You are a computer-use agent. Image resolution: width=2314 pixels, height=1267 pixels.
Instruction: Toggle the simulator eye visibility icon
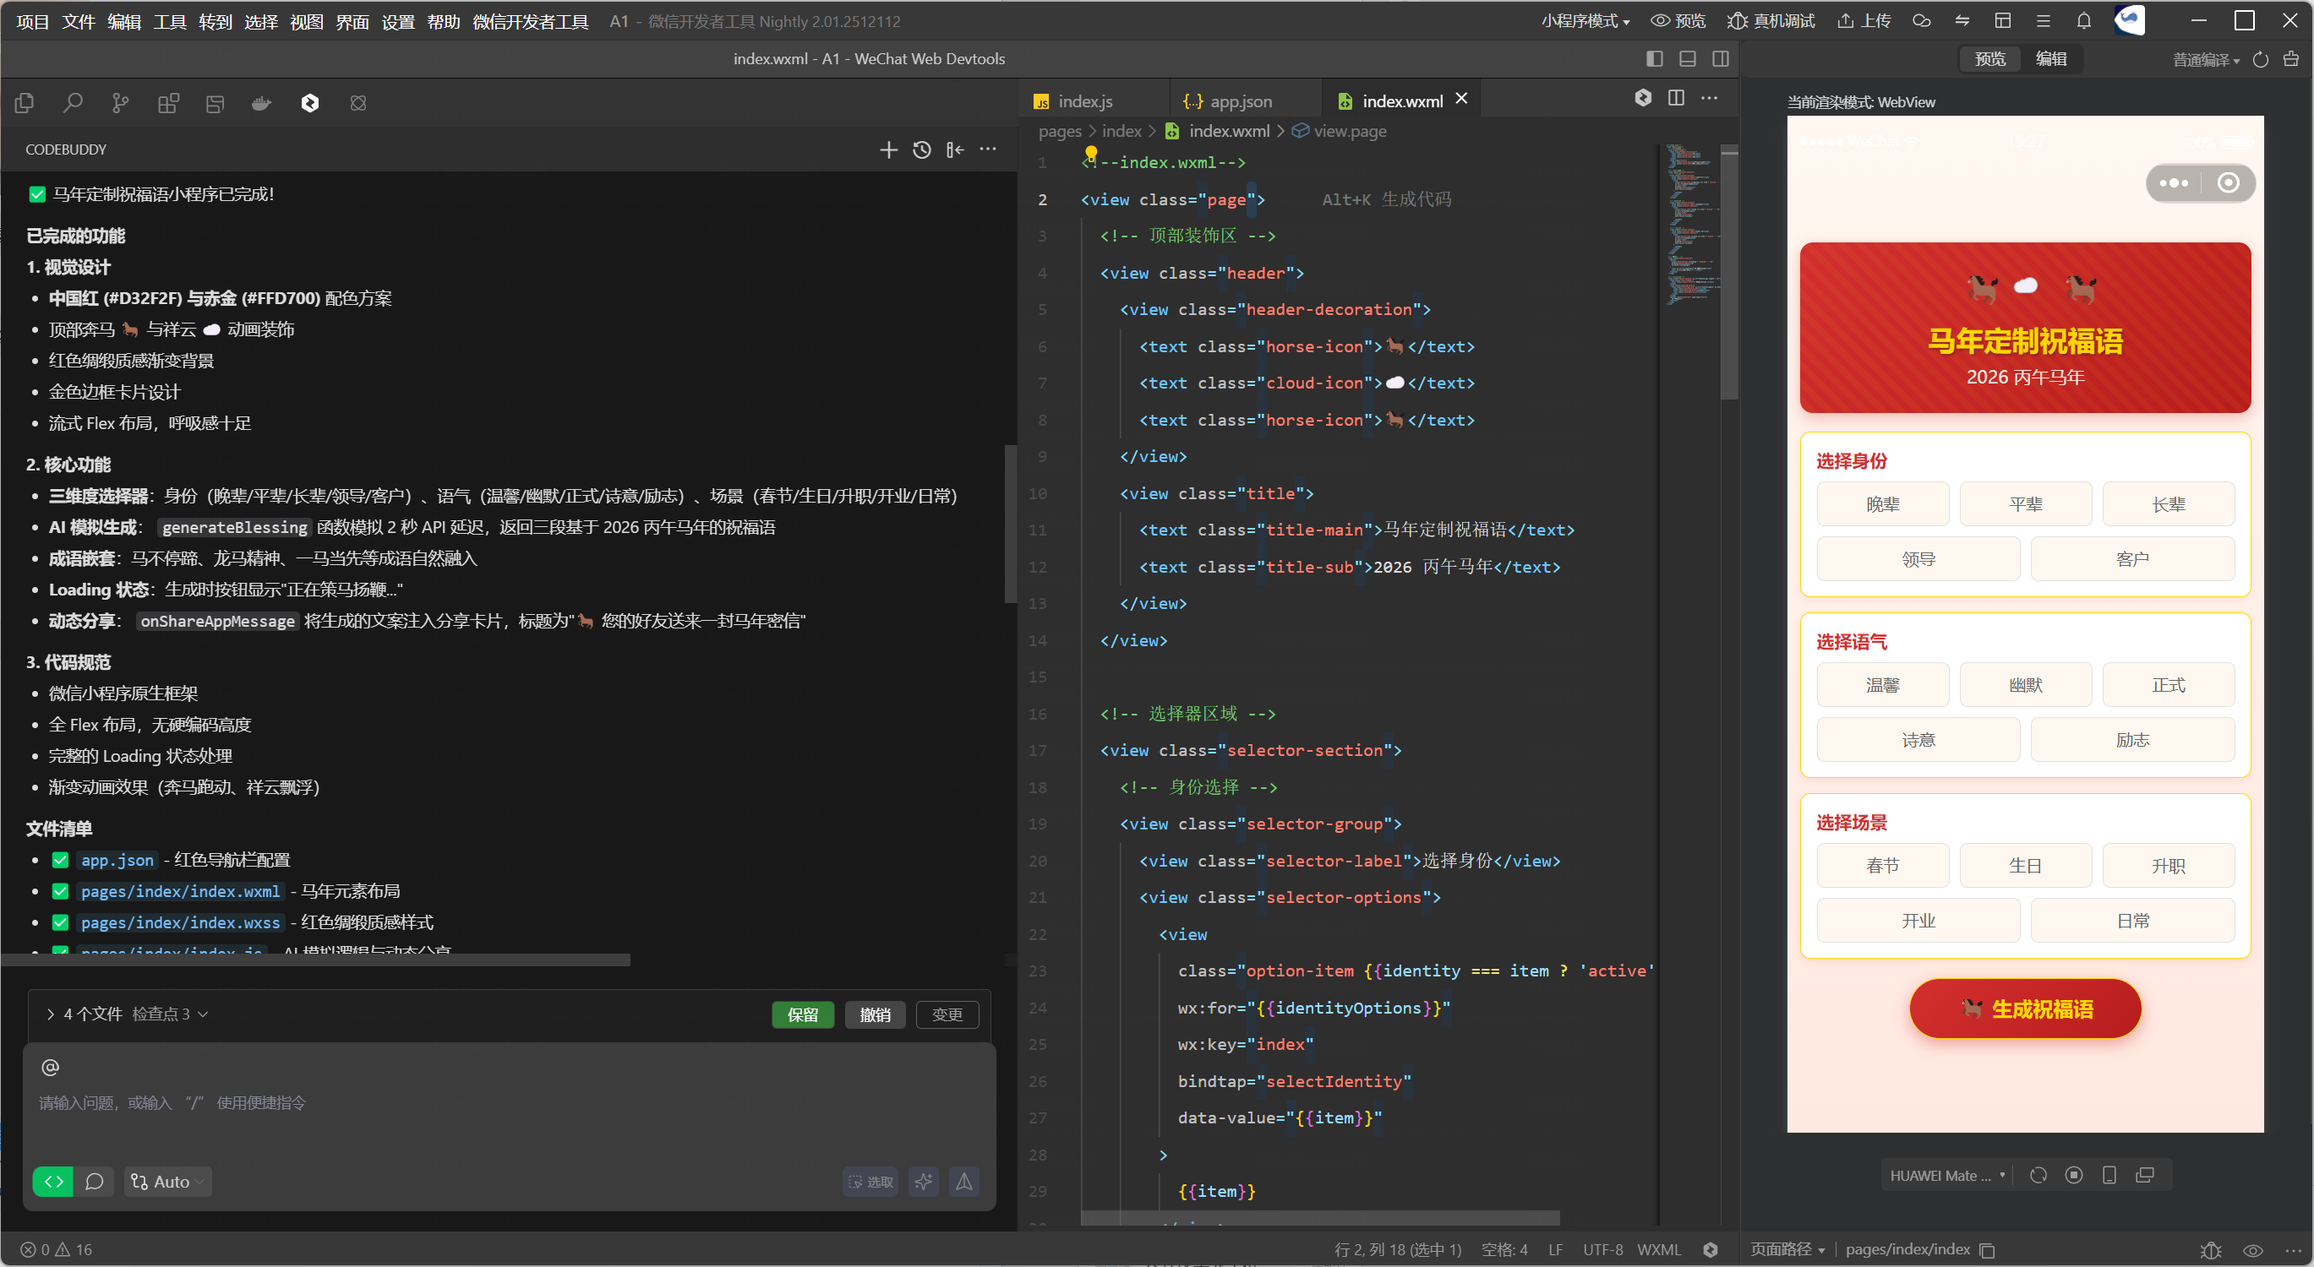tap(2252, 1249)
